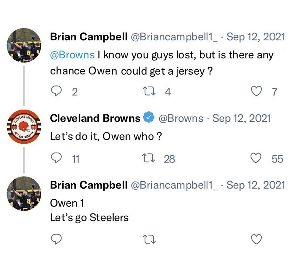This screenshot has height=266, width=300.
Task: Like the Cleveland Browns 'Owen who?' tweet
Action: 256,158
